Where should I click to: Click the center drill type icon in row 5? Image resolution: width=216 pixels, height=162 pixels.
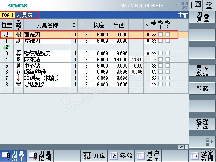tap(19, 66)
